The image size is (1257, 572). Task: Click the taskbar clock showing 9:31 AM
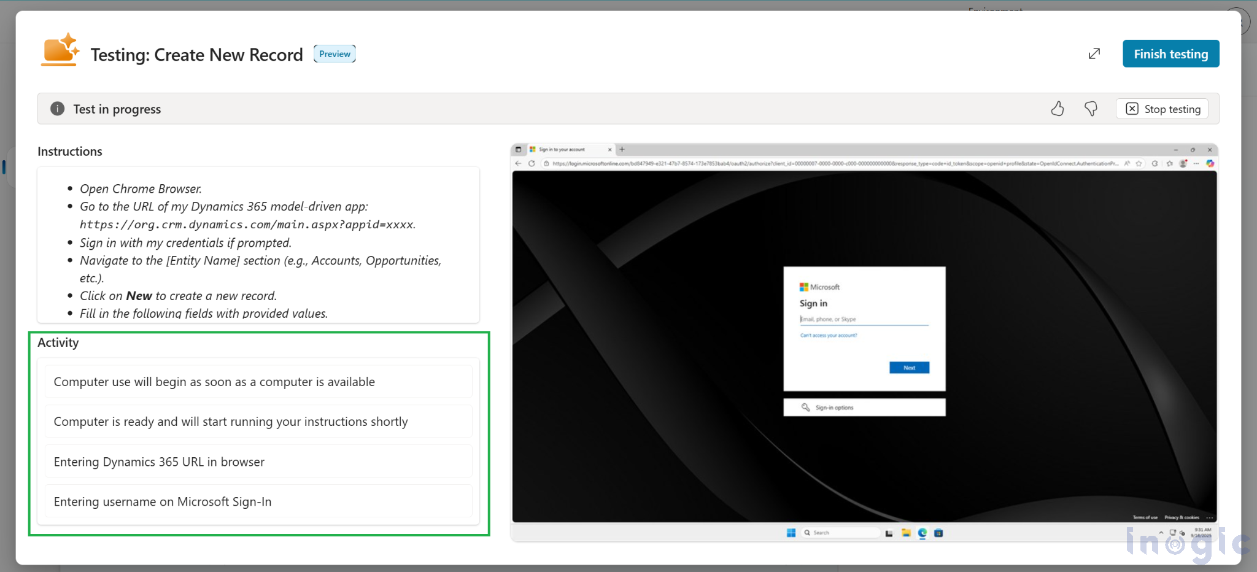click(x=1202, y=532)
